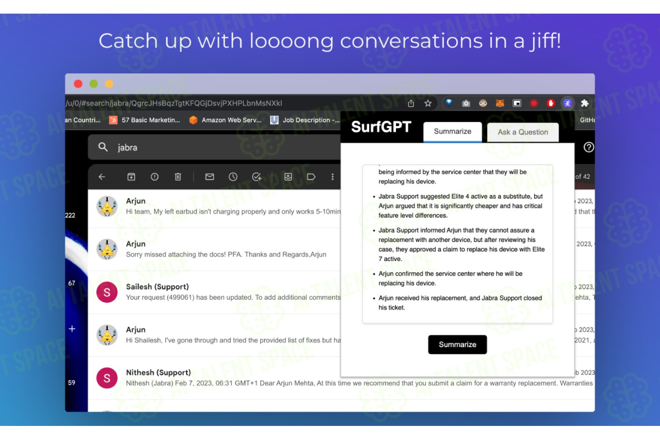
Task: Click the blue gem extension icon
Action: click(x=449, y=103)
